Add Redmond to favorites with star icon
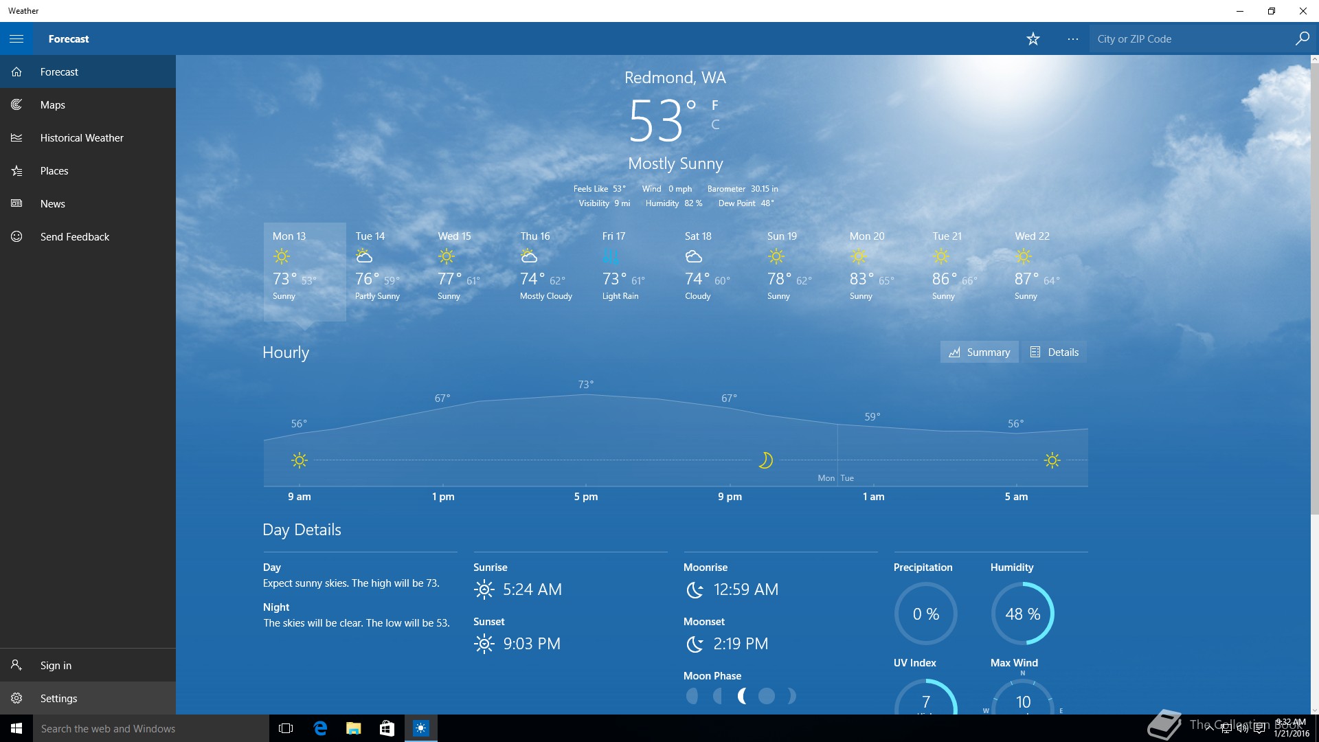The height and width of the screenshot is (742, 1319). [1033, 39]
